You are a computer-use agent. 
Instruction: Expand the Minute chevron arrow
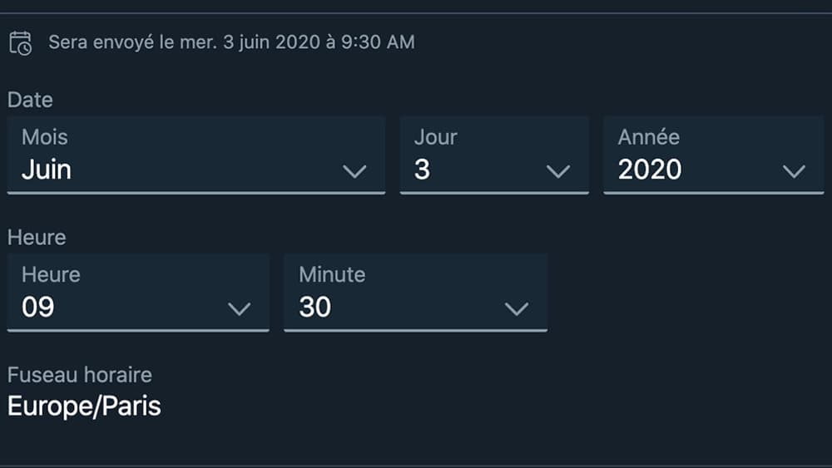point(517,308)
